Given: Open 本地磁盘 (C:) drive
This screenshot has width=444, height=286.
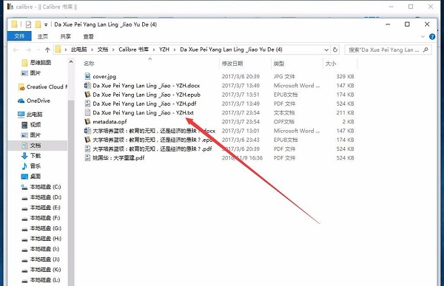Looking at the screenshot, I should coord(41,187).
